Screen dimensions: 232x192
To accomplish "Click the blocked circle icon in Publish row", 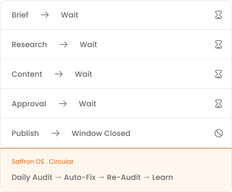I will pyautogui.click(x=219, y=133).
